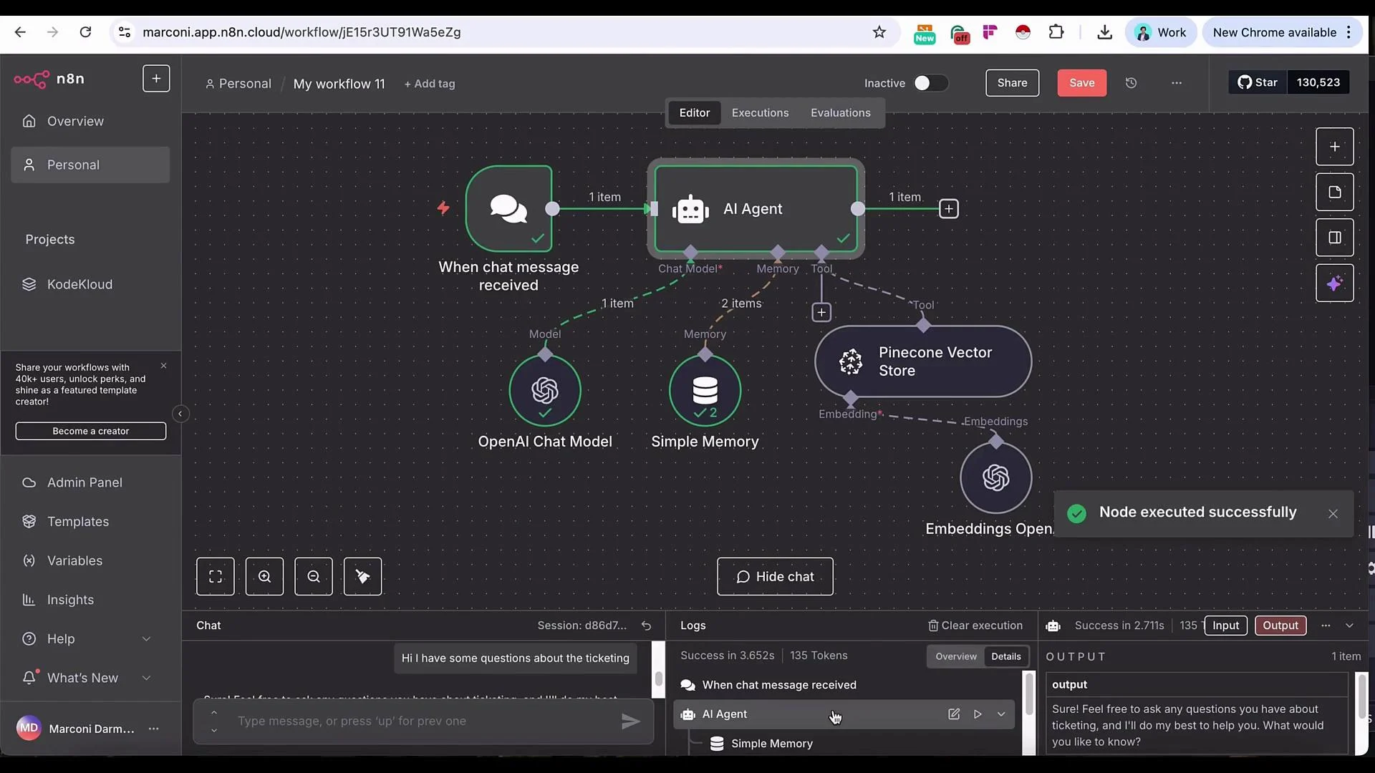Add a node after AI Agent output
Viewport: 1375px width, 773px height.
click(x=949, y=209)
